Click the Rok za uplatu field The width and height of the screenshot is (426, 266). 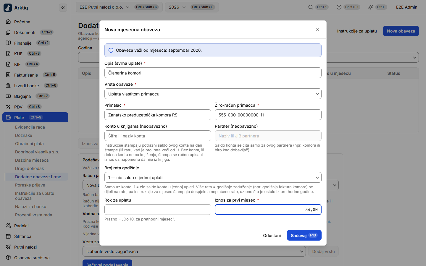pyautogui.click(x=158, y=210)
